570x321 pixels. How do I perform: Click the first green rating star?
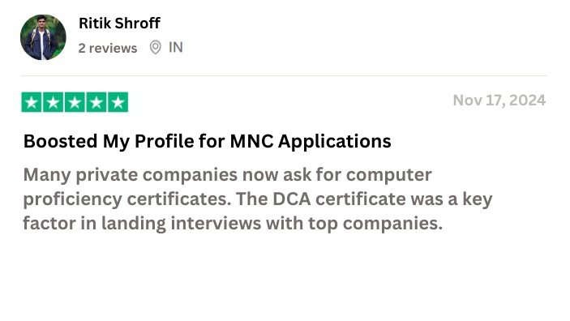[32, 102]
